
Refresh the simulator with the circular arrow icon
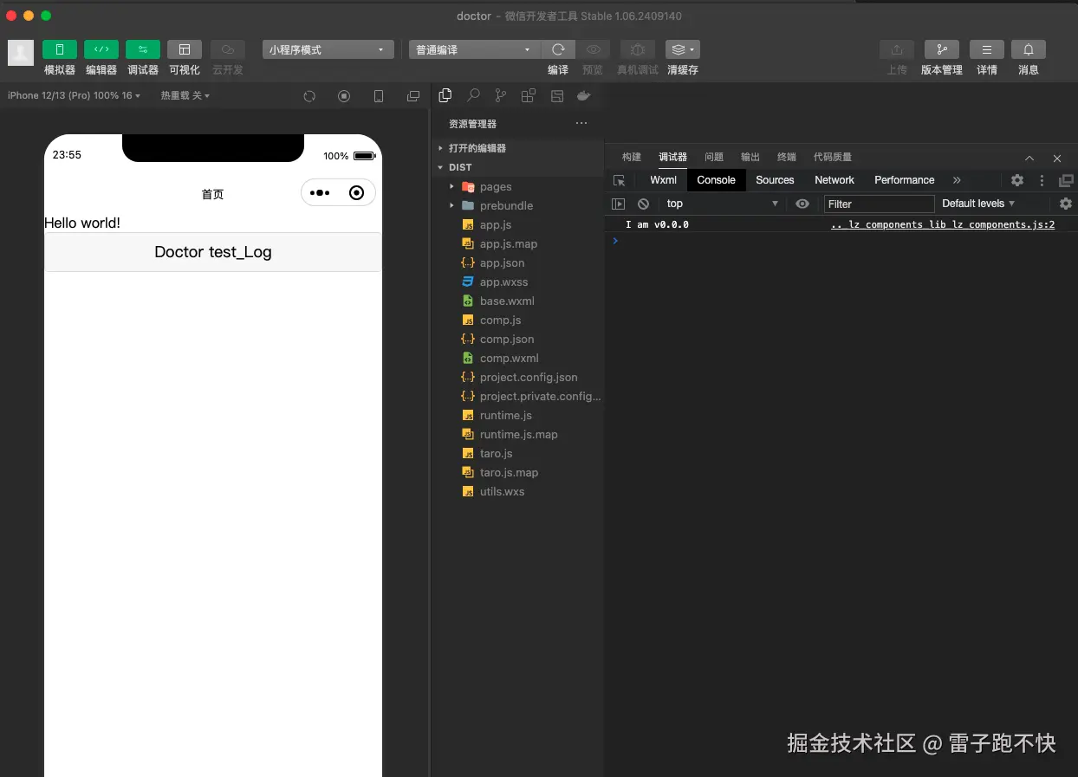(x=309, y=96)
